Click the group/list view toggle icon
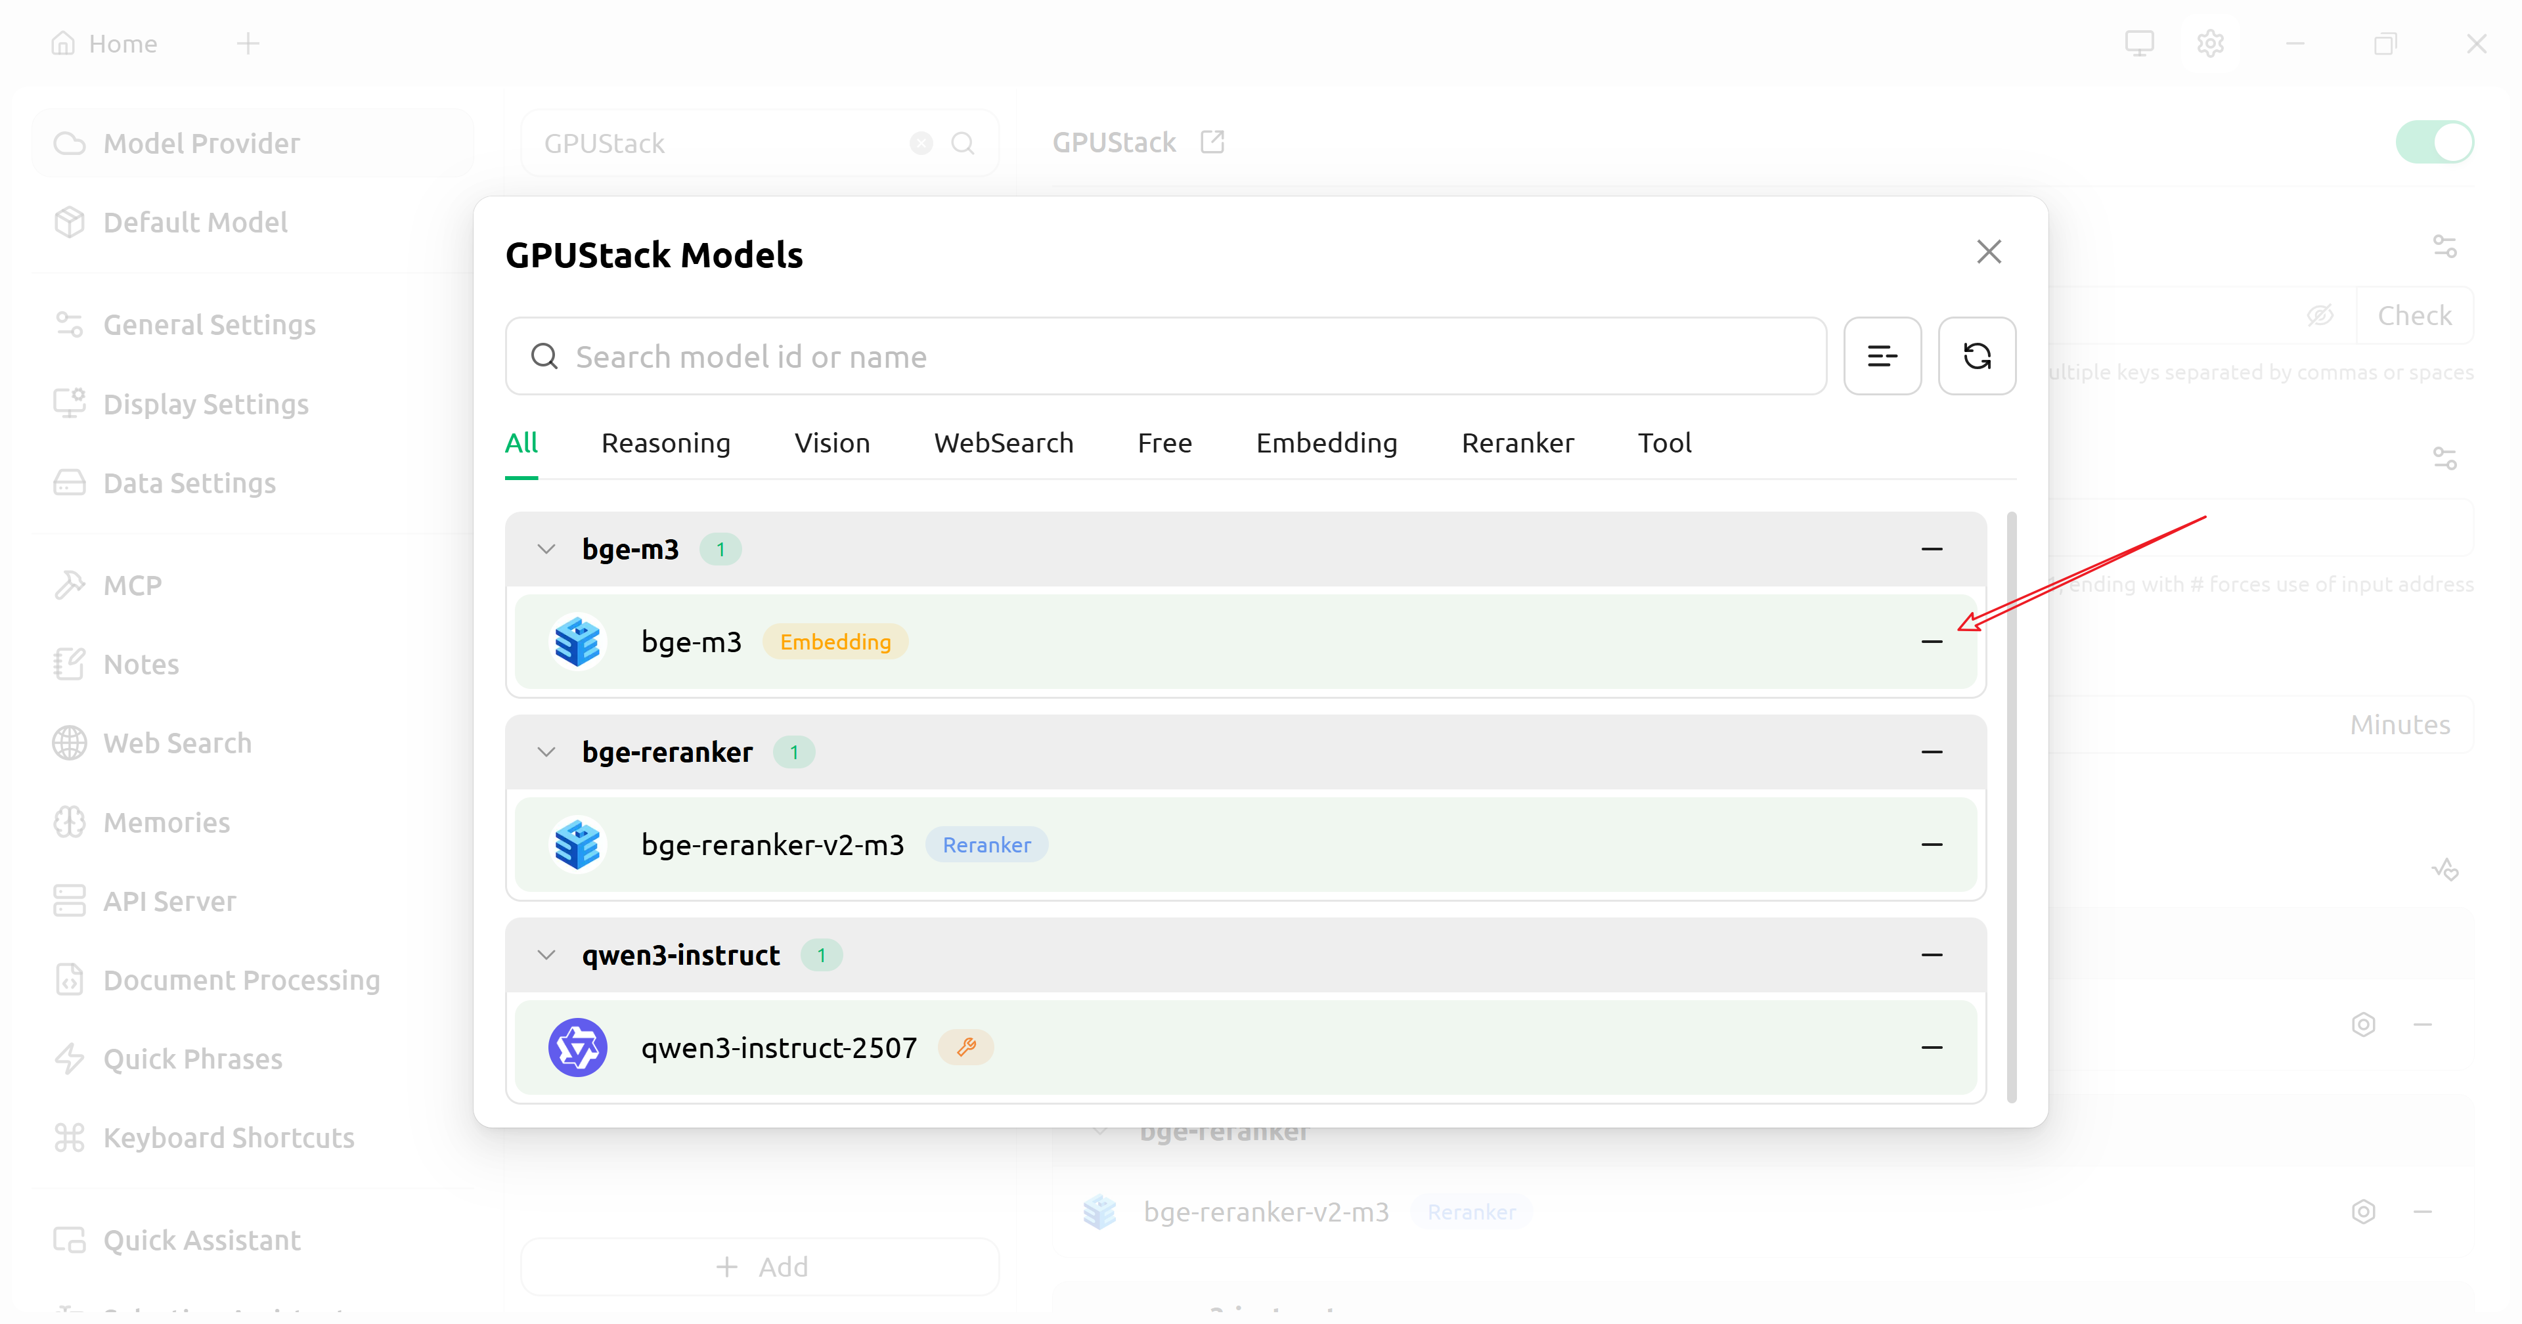 [x=1882, y=357]
